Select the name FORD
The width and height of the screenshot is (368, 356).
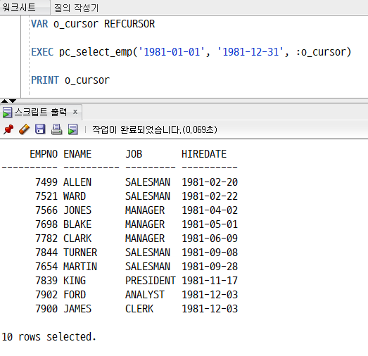pos(75,295)
